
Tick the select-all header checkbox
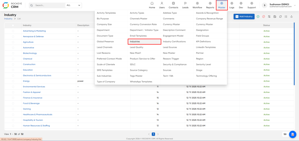(x=13, y=25)
